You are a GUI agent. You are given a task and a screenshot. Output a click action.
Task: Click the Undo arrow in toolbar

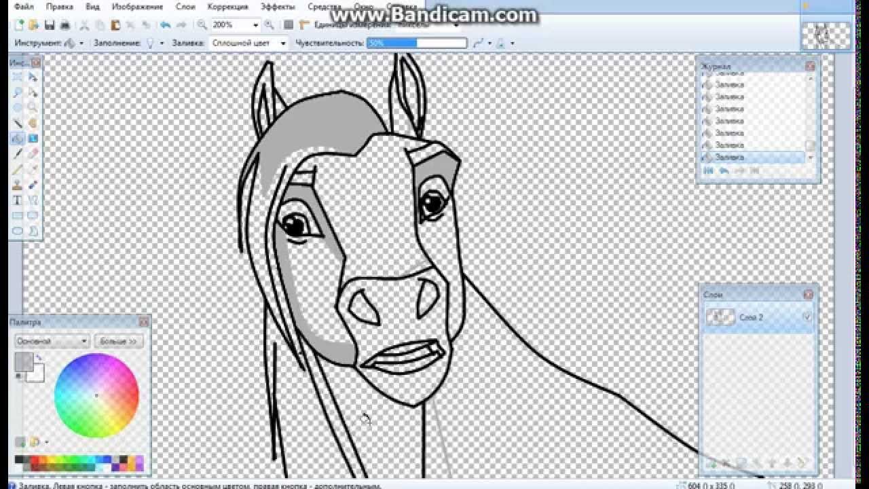(166, 25)
